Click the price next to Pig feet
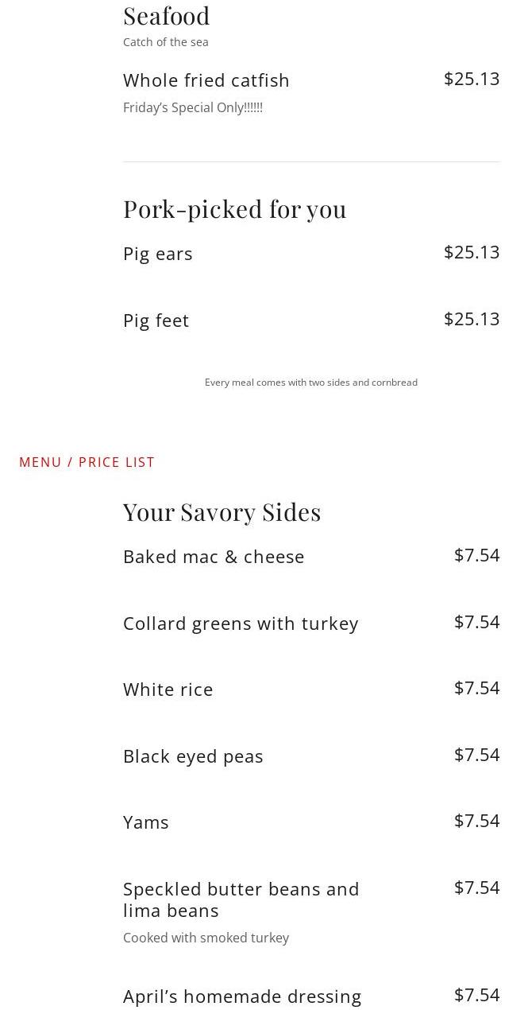 [x=472, y=319]
